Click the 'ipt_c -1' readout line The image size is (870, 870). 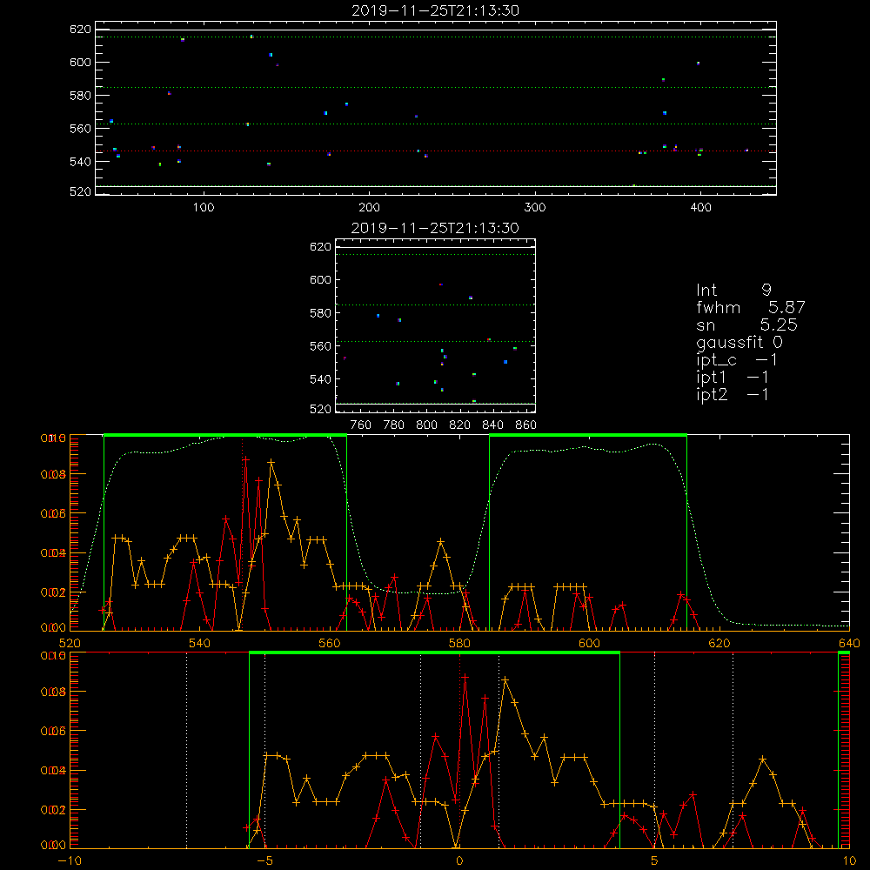[x=737, y=360]
